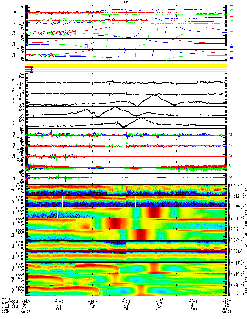Click the 1600 time tick label
Image resolution: width=247 pixels, height=319 pixels.
point(92,309)
